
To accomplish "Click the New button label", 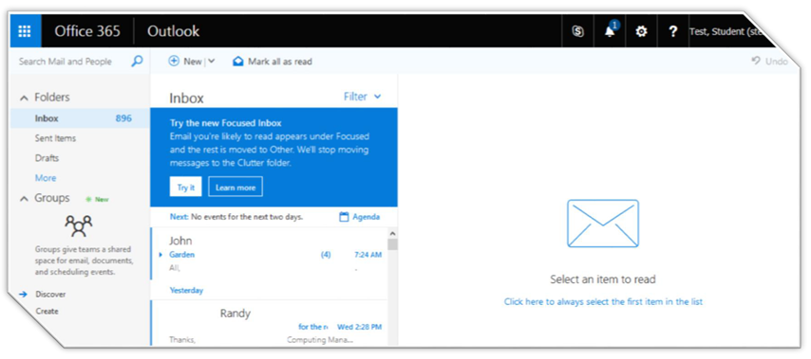I will [193, 62].
